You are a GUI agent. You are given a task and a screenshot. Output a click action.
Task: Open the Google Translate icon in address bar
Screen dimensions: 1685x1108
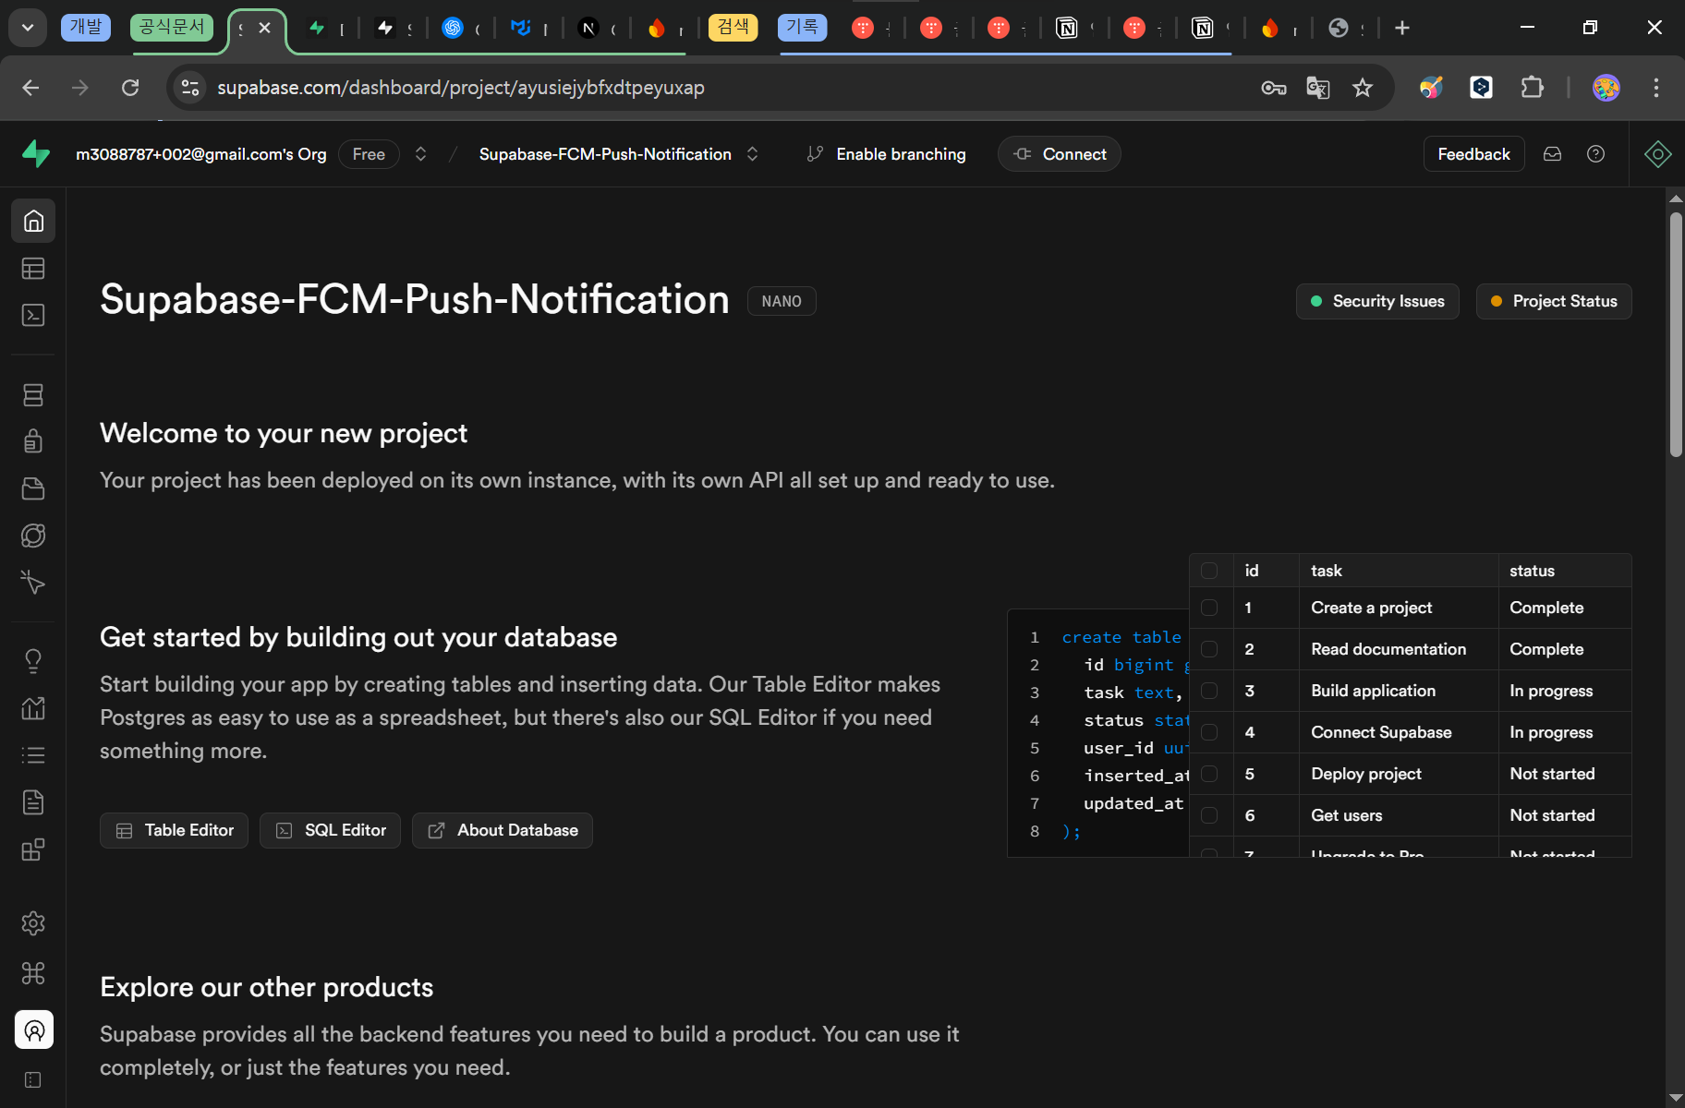(x=1318, y=88)
